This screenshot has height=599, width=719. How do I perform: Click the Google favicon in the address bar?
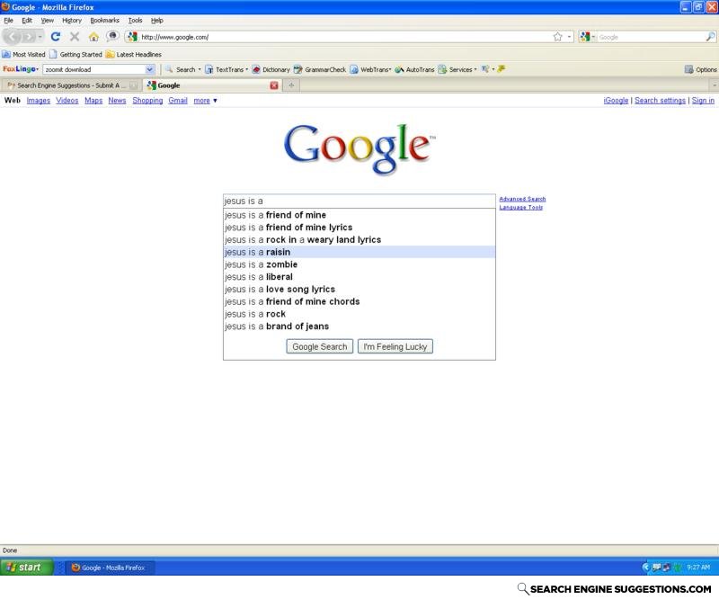point(132,37)
